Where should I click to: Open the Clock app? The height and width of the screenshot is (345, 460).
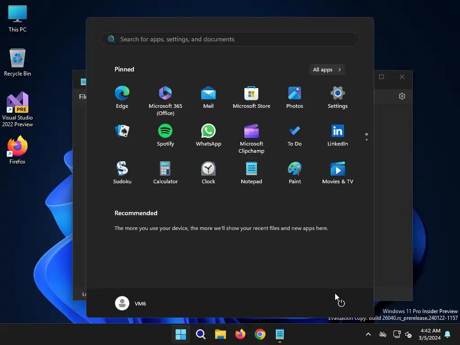(208, 173)
